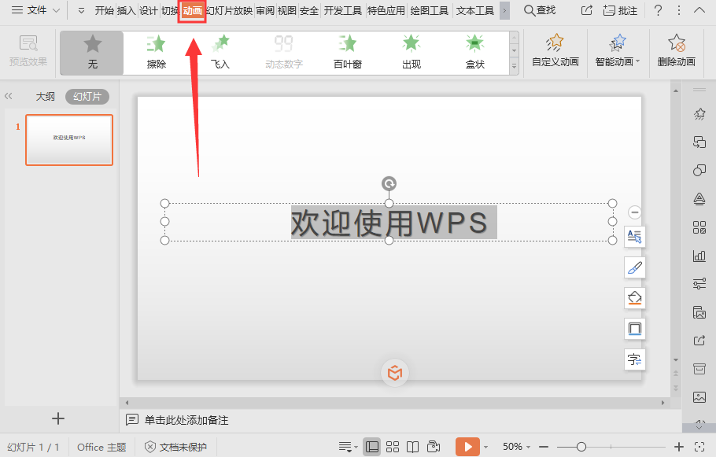The height and width of the screenshot is (457, 716).
Task: Click the 查找 search button
Action: click(x=540, y=10)
